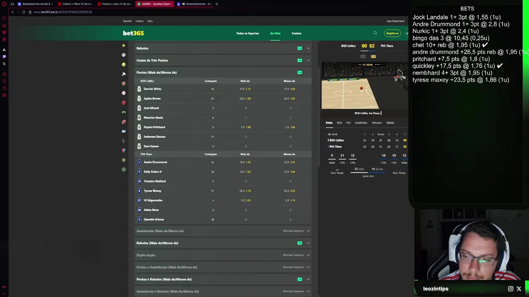Image resolution: width=529 pixels, height=297 pixels.
Task: Select the basketball sport icon in sidebar
Action: coord(124,83)
